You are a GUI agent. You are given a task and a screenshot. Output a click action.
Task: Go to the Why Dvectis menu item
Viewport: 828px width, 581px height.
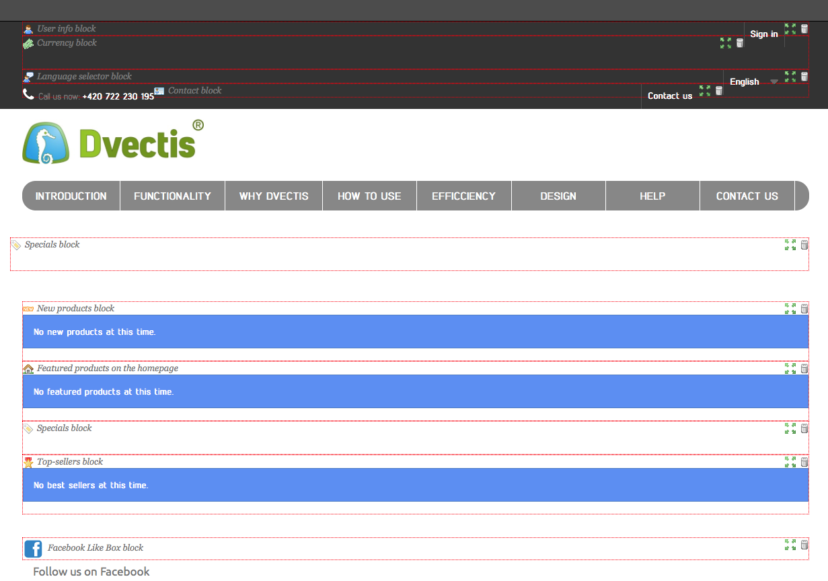click(274, 196)
